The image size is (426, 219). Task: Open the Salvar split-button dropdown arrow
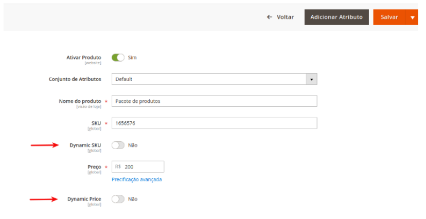coord(412,17)
